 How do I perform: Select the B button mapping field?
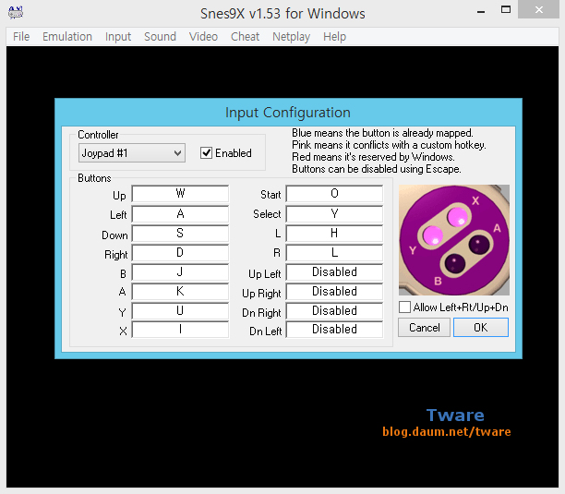(180, 272)
